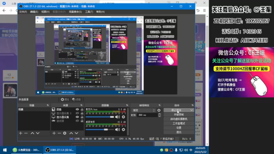Viewport: 274px width, 154px height.
Task: Open the 帮助(H) menu
Action: click(x=100, y=12)
